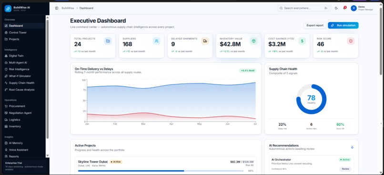The width and height of the screenshot is (384, 175).
Task: Click the Active status badge
Action: point(345,160)
